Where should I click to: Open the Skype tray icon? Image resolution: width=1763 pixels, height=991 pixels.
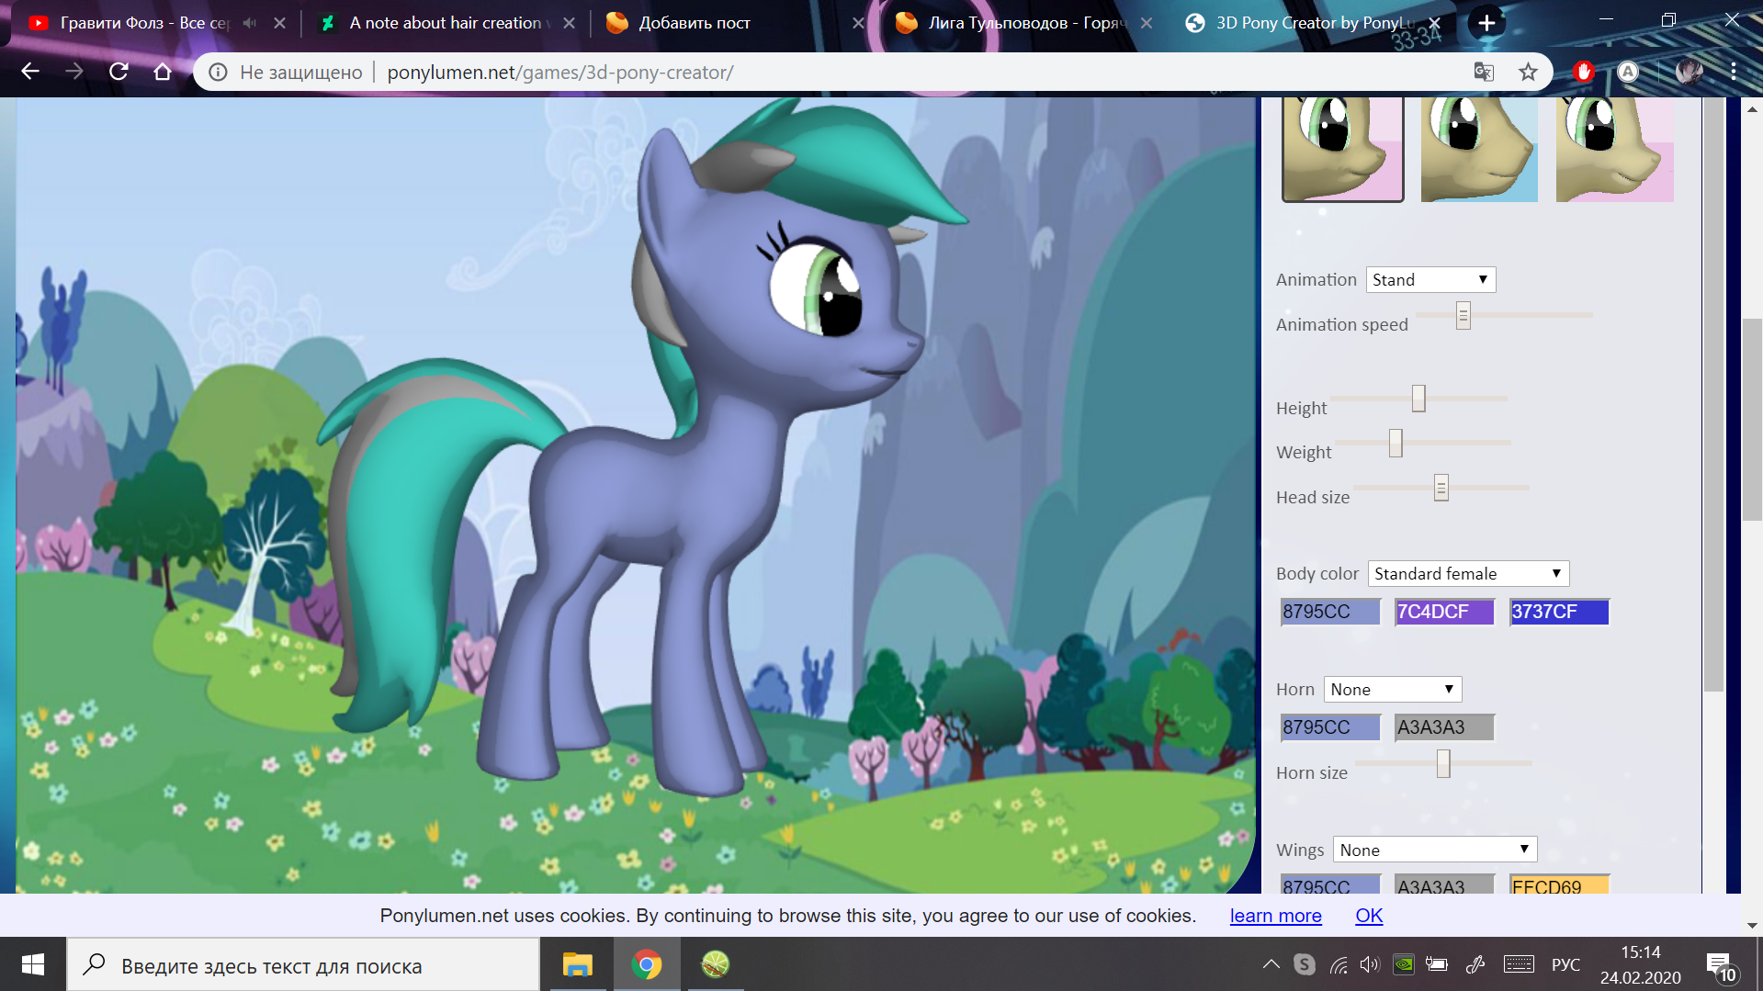pyautogui.click(x=1305, y=964)
